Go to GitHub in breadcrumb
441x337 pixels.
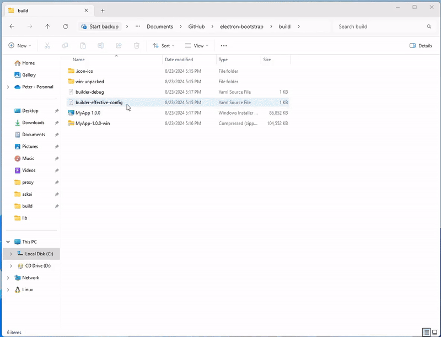click(x=196, y=26)
